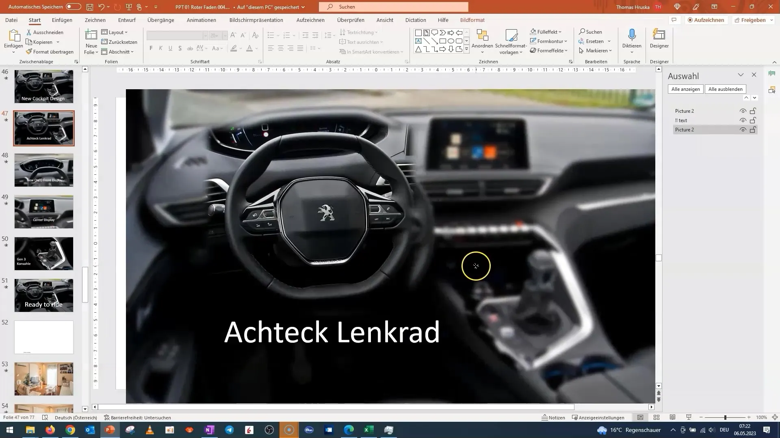This screenshot has width=780, height=438.
Task: Click 'Alle anzeigen' button in Auswahl panel
Action: pyautogui.click(x=686, y=89)
